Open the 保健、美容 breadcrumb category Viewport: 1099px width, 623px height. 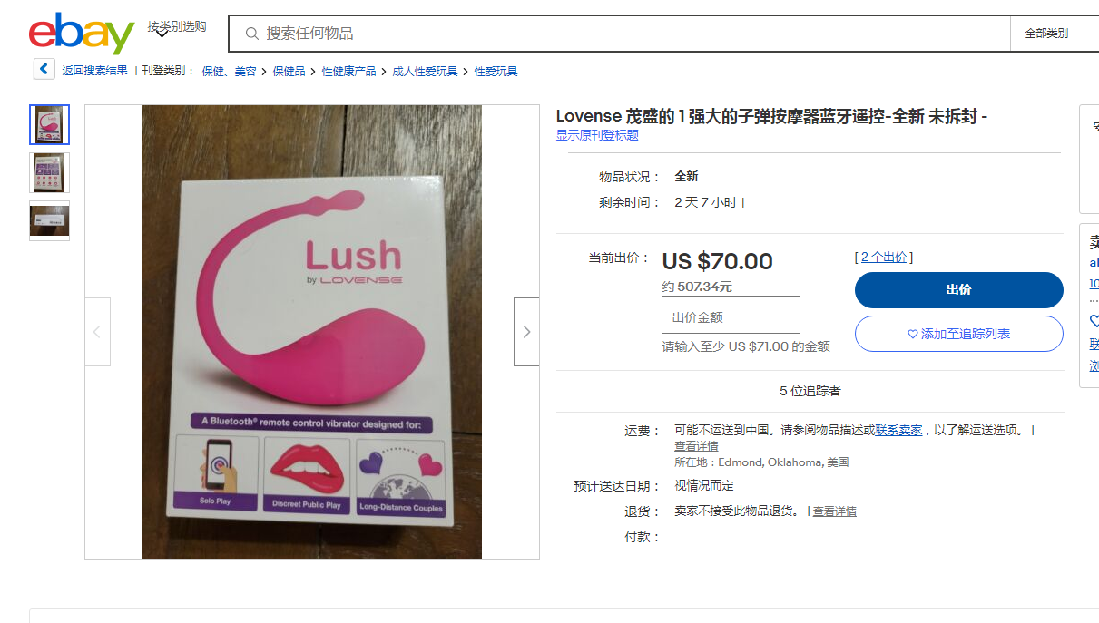(x=229, y=71)
